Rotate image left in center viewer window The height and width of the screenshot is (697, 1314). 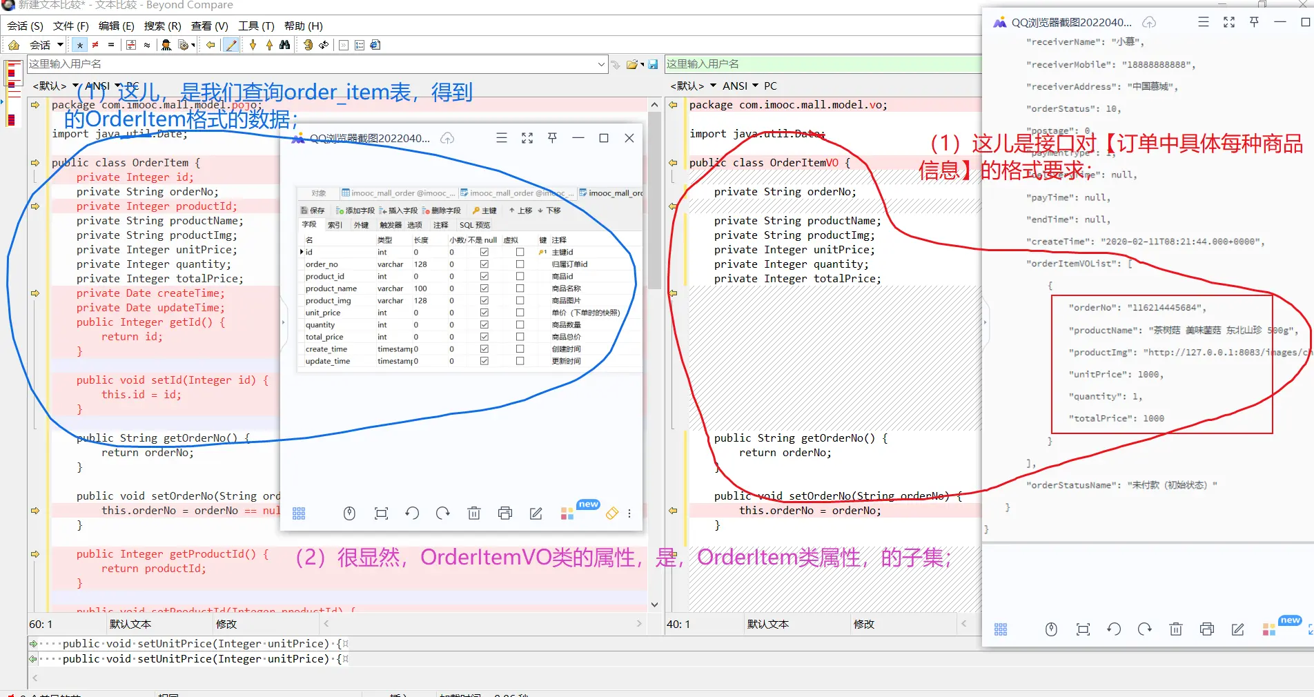(412, 513)
